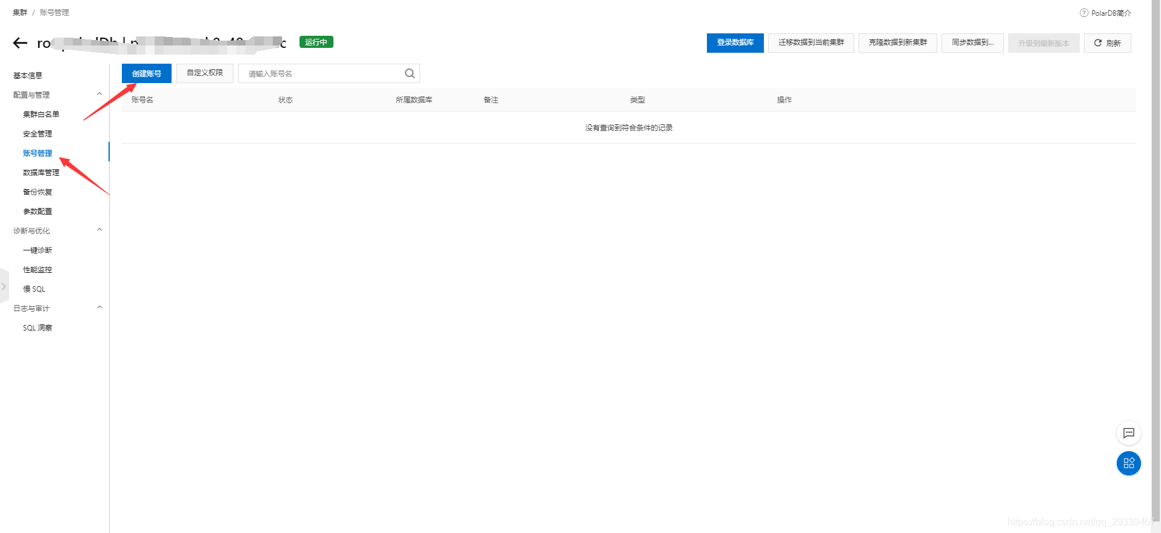Collapse the 诊断与优化 section chevron
The width and height of the screenshot is (1161, 533).
[x=99, y=230]
